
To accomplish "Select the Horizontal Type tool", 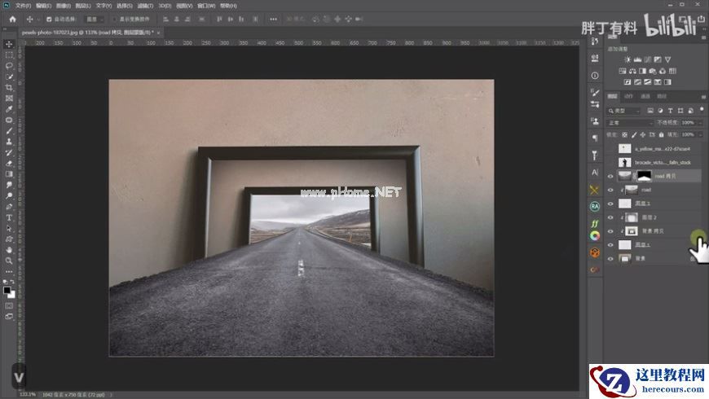I will [9, 217].
